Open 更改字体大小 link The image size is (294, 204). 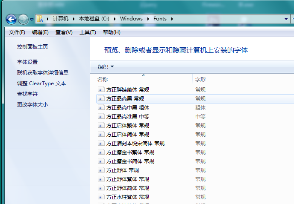tap(32, 104)
